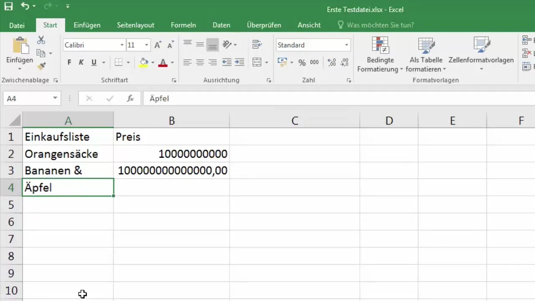Open the Zwischenablage dialog launcher
Image resolution: width=535 pixels, height=301 pixels.
[56, 80]
